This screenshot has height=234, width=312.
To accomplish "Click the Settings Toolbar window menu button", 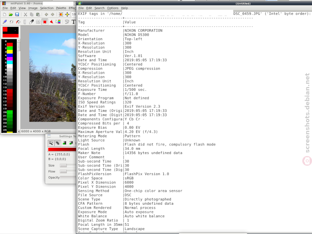I will coord(49,136).
